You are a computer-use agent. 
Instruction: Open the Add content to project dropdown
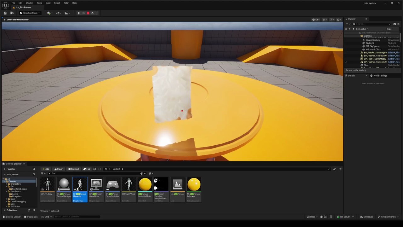[x=50, y=13]
